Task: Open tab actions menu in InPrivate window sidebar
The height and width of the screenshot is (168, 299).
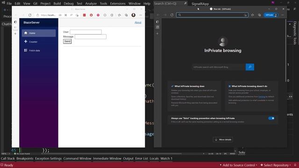Action: point(157,22)
